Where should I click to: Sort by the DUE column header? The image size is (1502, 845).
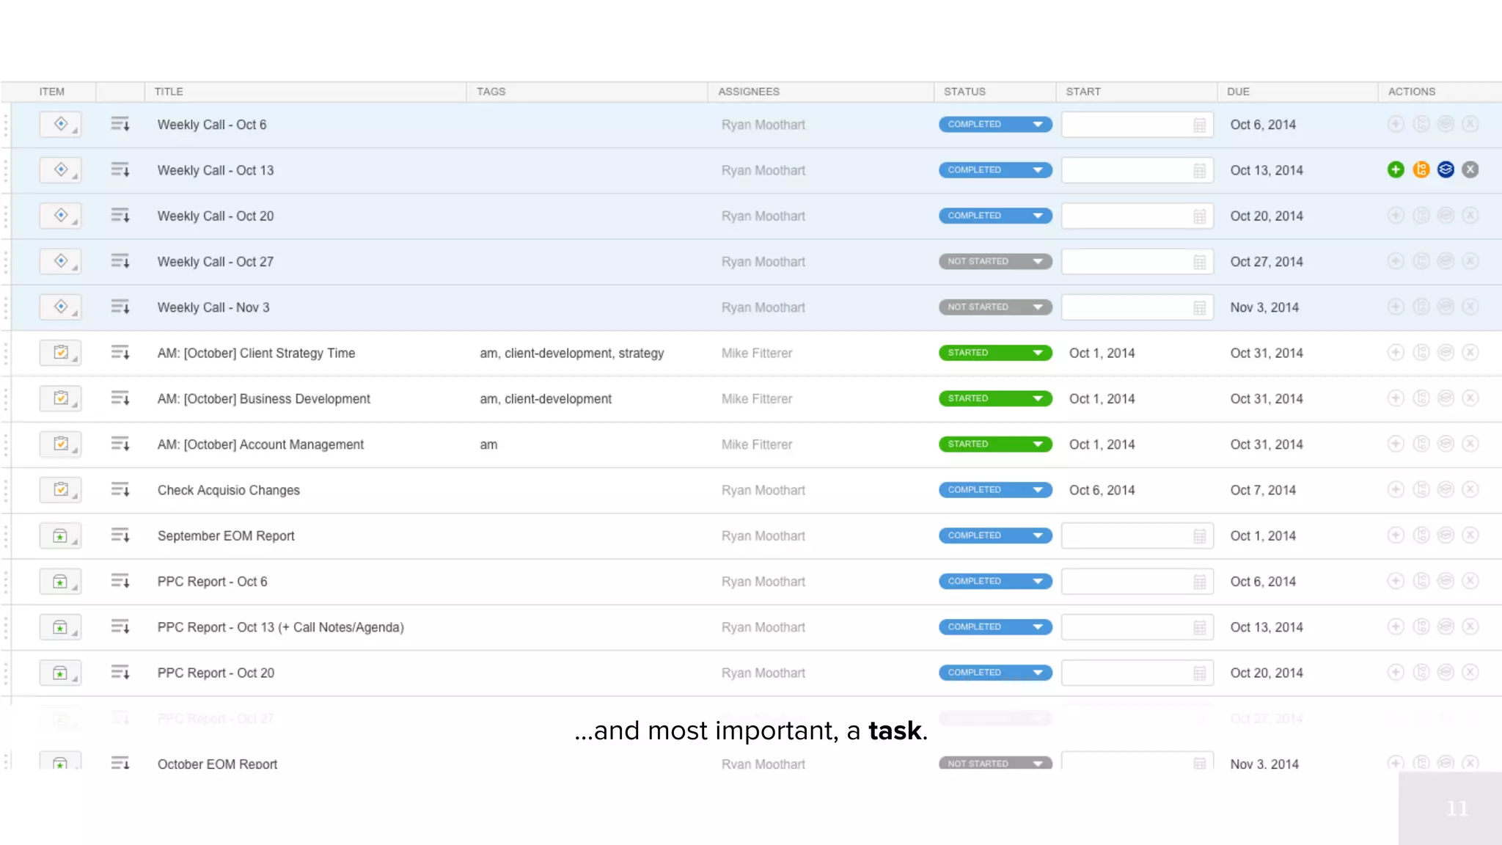(1238, 92)
